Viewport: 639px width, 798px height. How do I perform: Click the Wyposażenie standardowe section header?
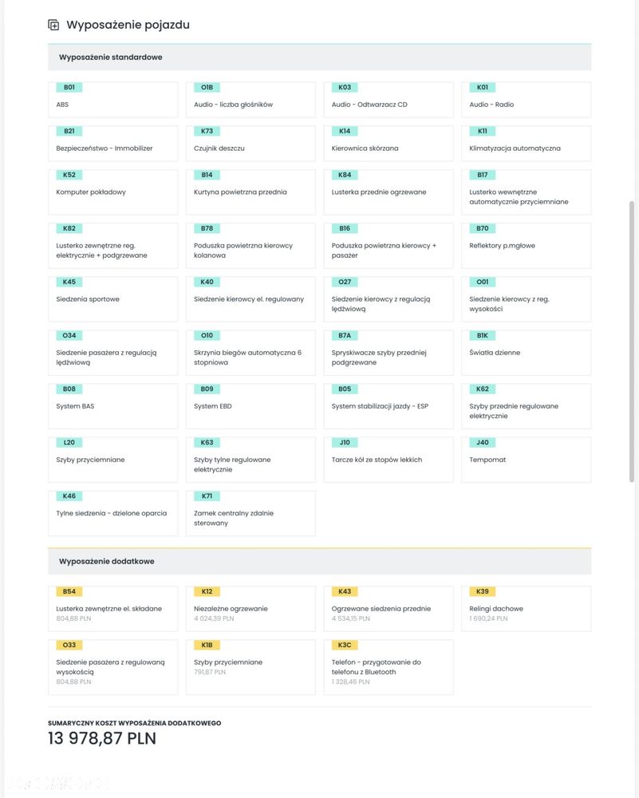point(319,57)
